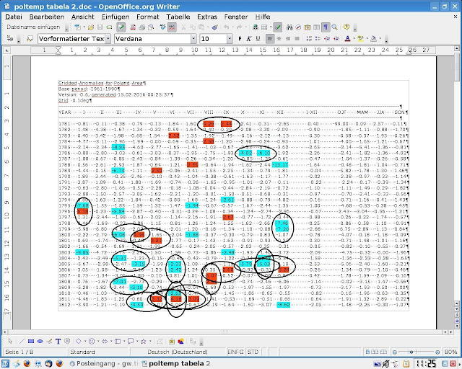Open the Tabelle menu
Image resolution: width=462 pixels, height=369 pixels.
[178, 17]
